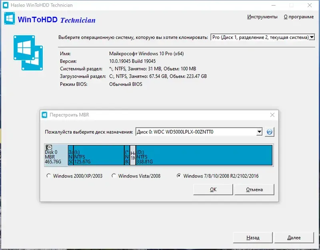The width and height of the screenshot is (320, 250).
Task: Select the Windows 7/8/10/2008 R2/2102/2016 option
Action: click(179, 175)
